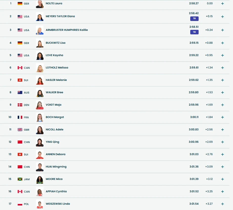
Task: Click Kaillie Armbruster Humphries' name
Action: pos(67,30)
